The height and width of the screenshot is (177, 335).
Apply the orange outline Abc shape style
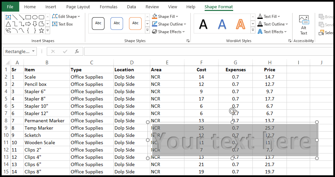(135, 23)
